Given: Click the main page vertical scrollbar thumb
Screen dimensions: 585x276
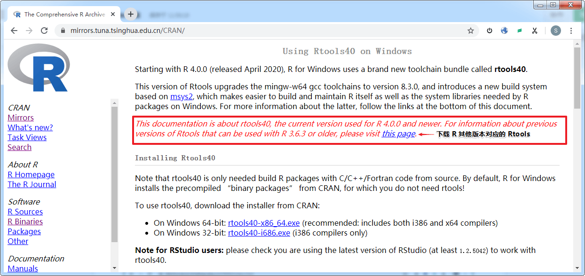Looking at the screenshot, I should tap(577, 78).
